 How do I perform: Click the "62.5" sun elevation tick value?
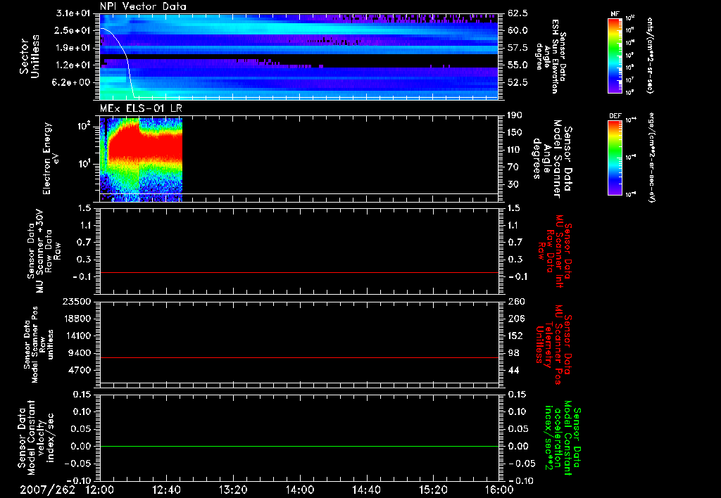[x=518, y=13]
